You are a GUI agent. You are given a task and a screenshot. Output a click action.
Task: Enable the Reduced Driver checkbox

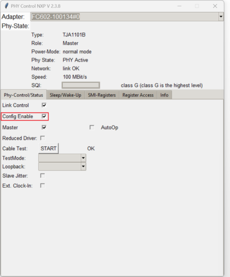pos(43,138)
